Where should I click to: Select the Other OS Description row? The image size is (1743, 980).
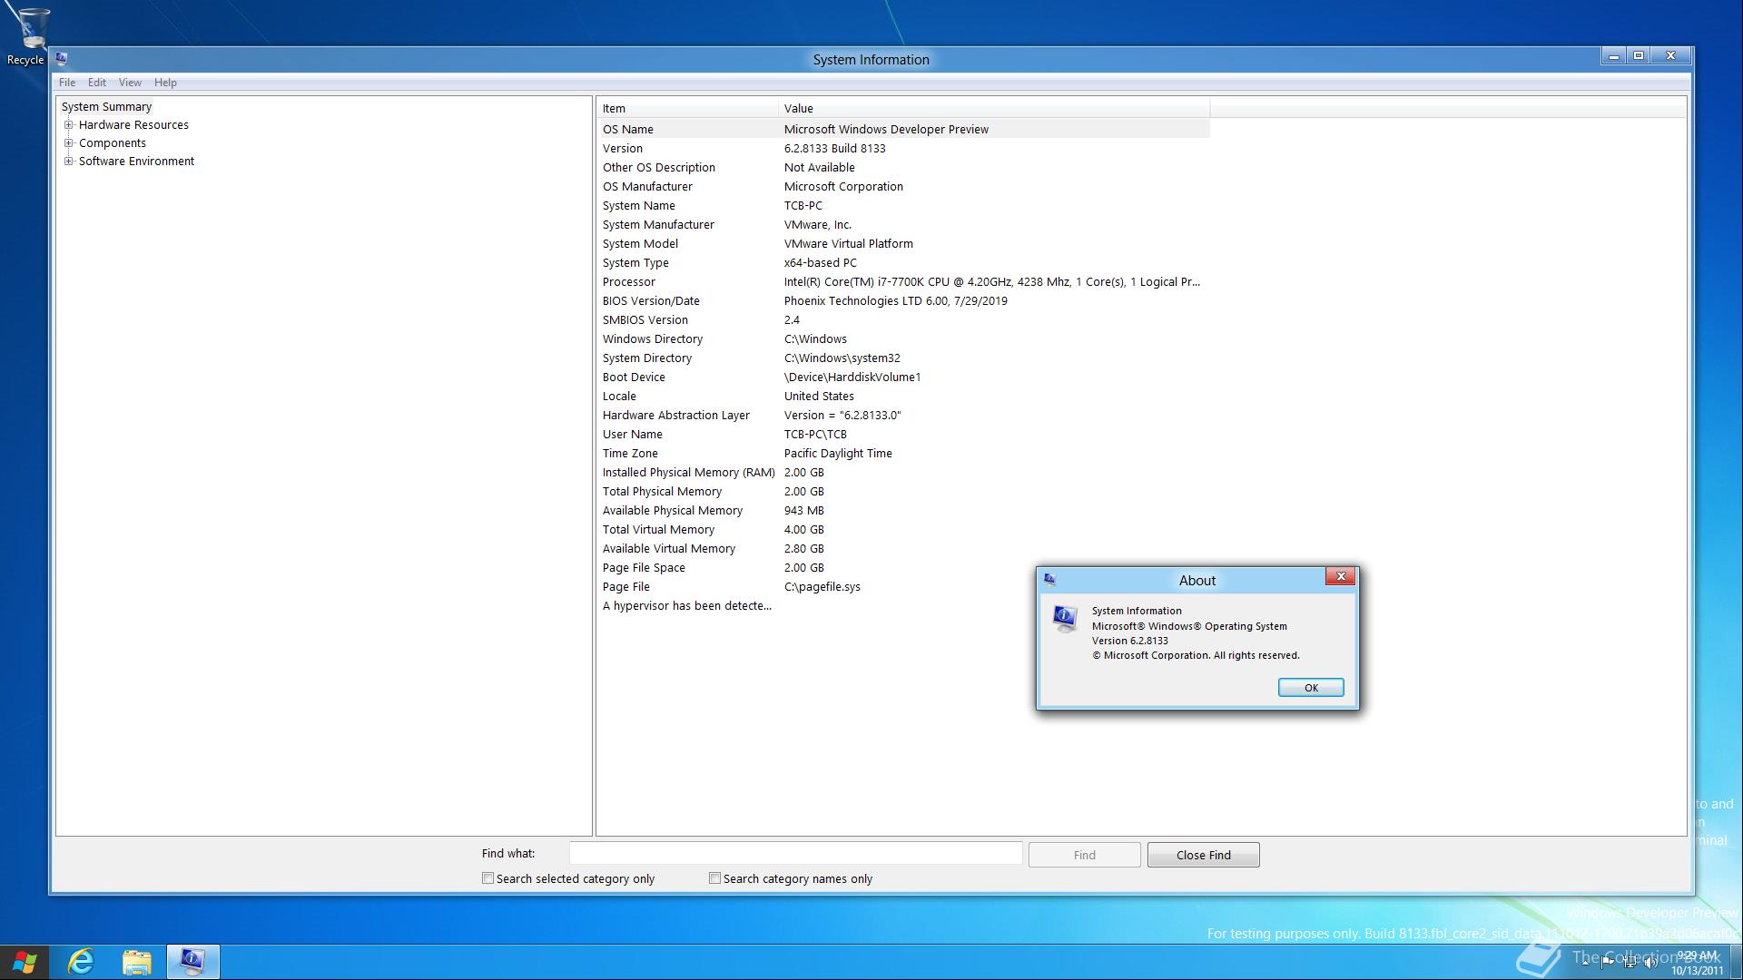click(903, 168)
